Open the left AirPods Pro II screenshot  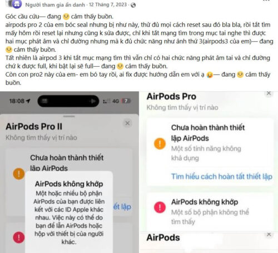pos(69,172)
